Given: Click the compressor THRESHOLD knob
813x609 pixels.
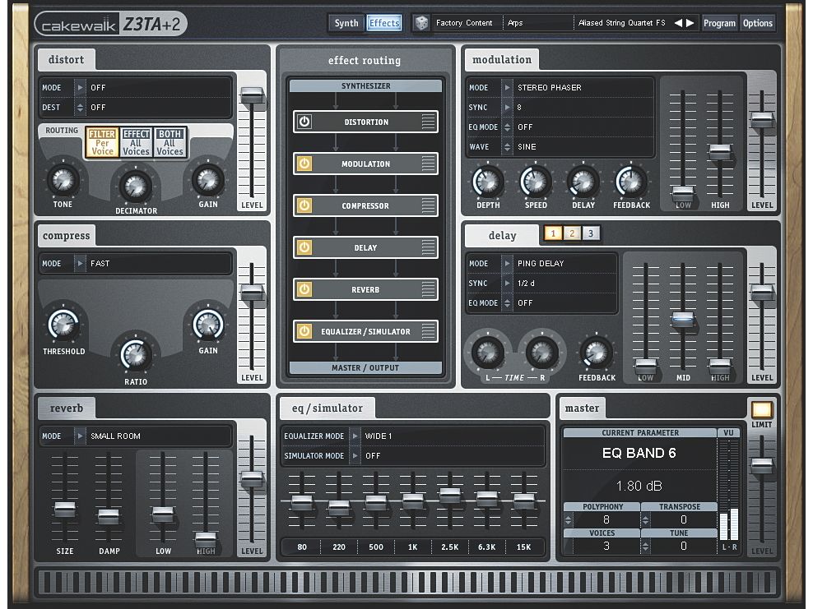Looking at the screenshot, I should point(63,325).
